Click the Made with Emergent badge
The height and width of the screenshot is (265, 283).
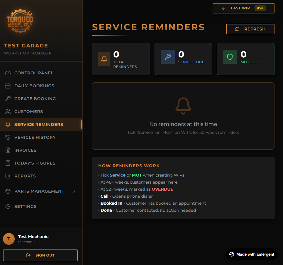tap(252, 254)
